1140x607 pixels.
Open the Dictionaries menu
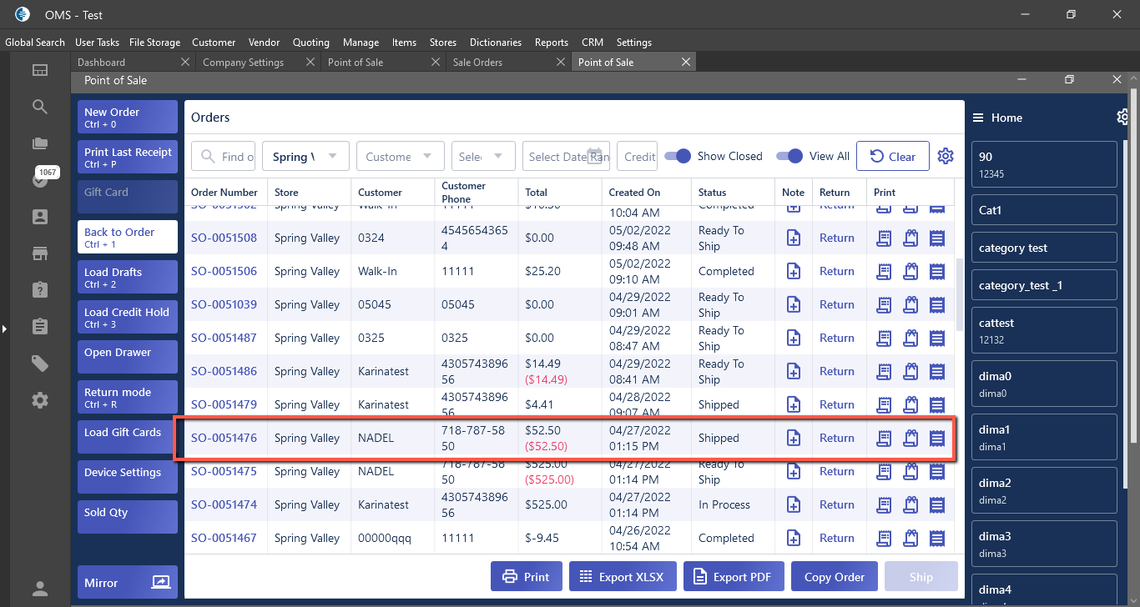[495, 43]
